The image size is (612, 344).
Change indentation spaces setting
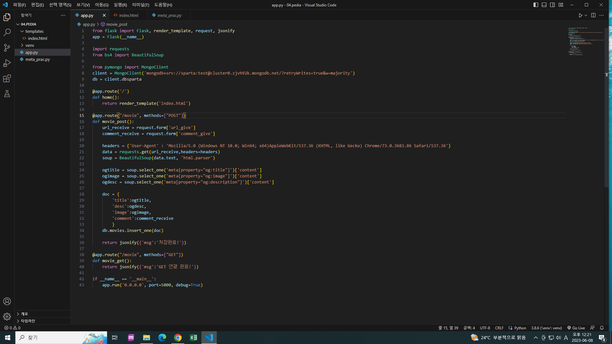coord(469,328)
